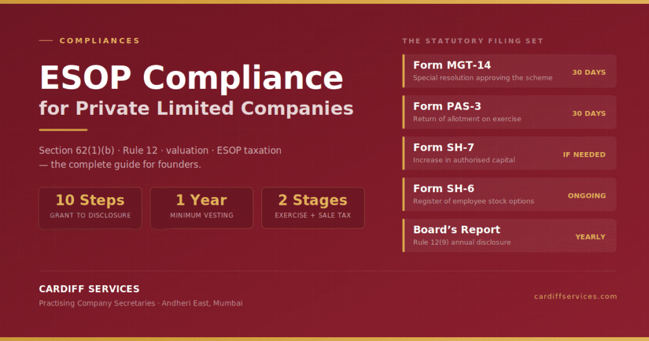Visit the cardiffservices.com link
This screenshot has height=341, width=649.
[x=575, y=296]
